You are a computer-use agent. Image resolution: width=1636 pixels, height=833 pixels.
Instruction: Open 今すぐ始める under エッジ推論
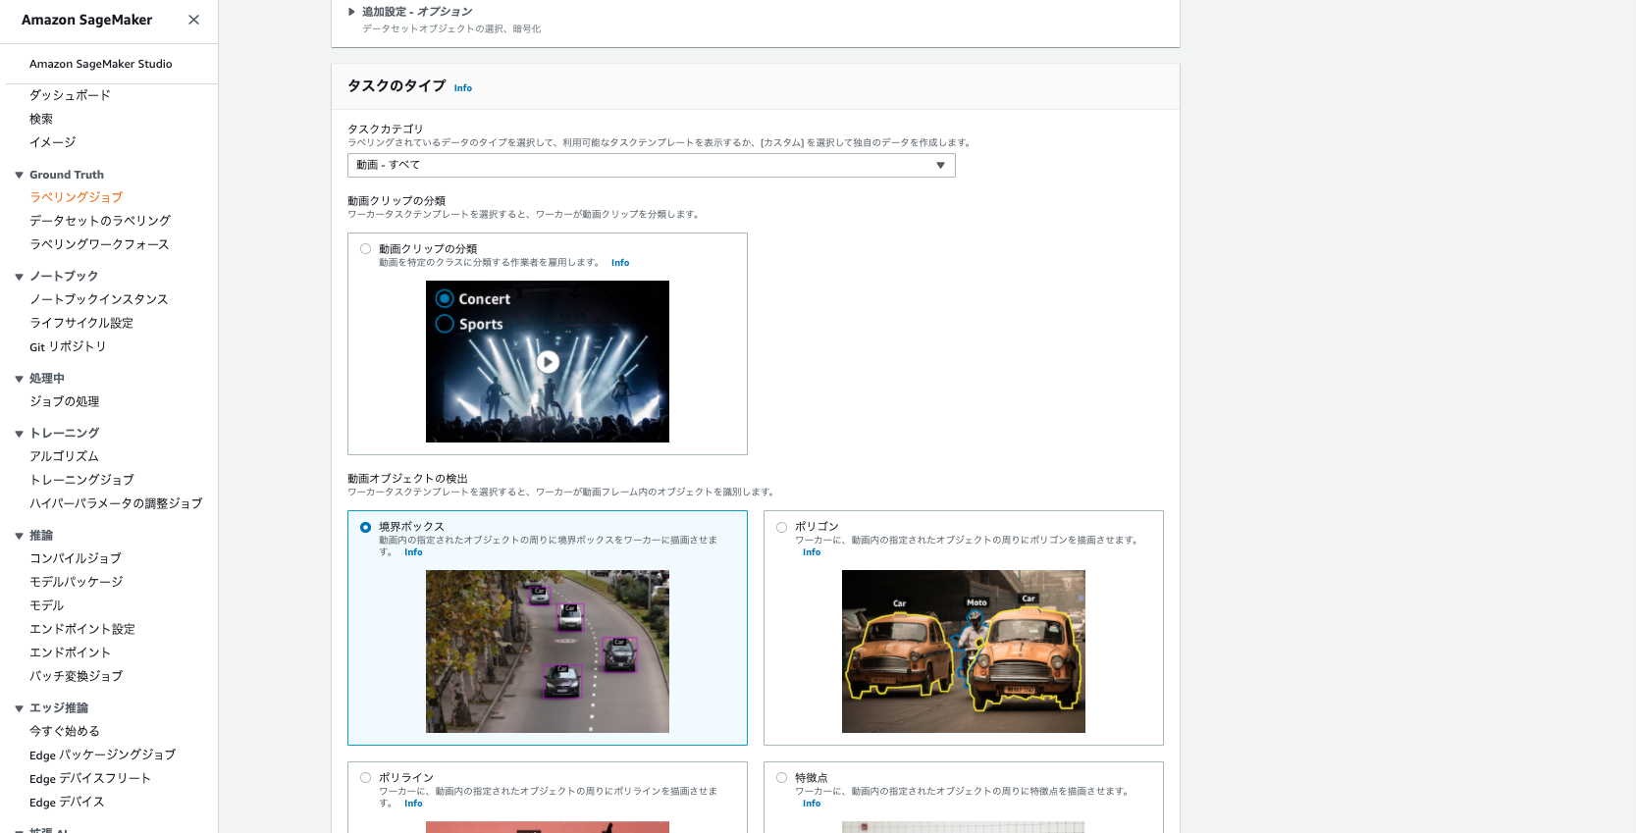tap(65, 731)
